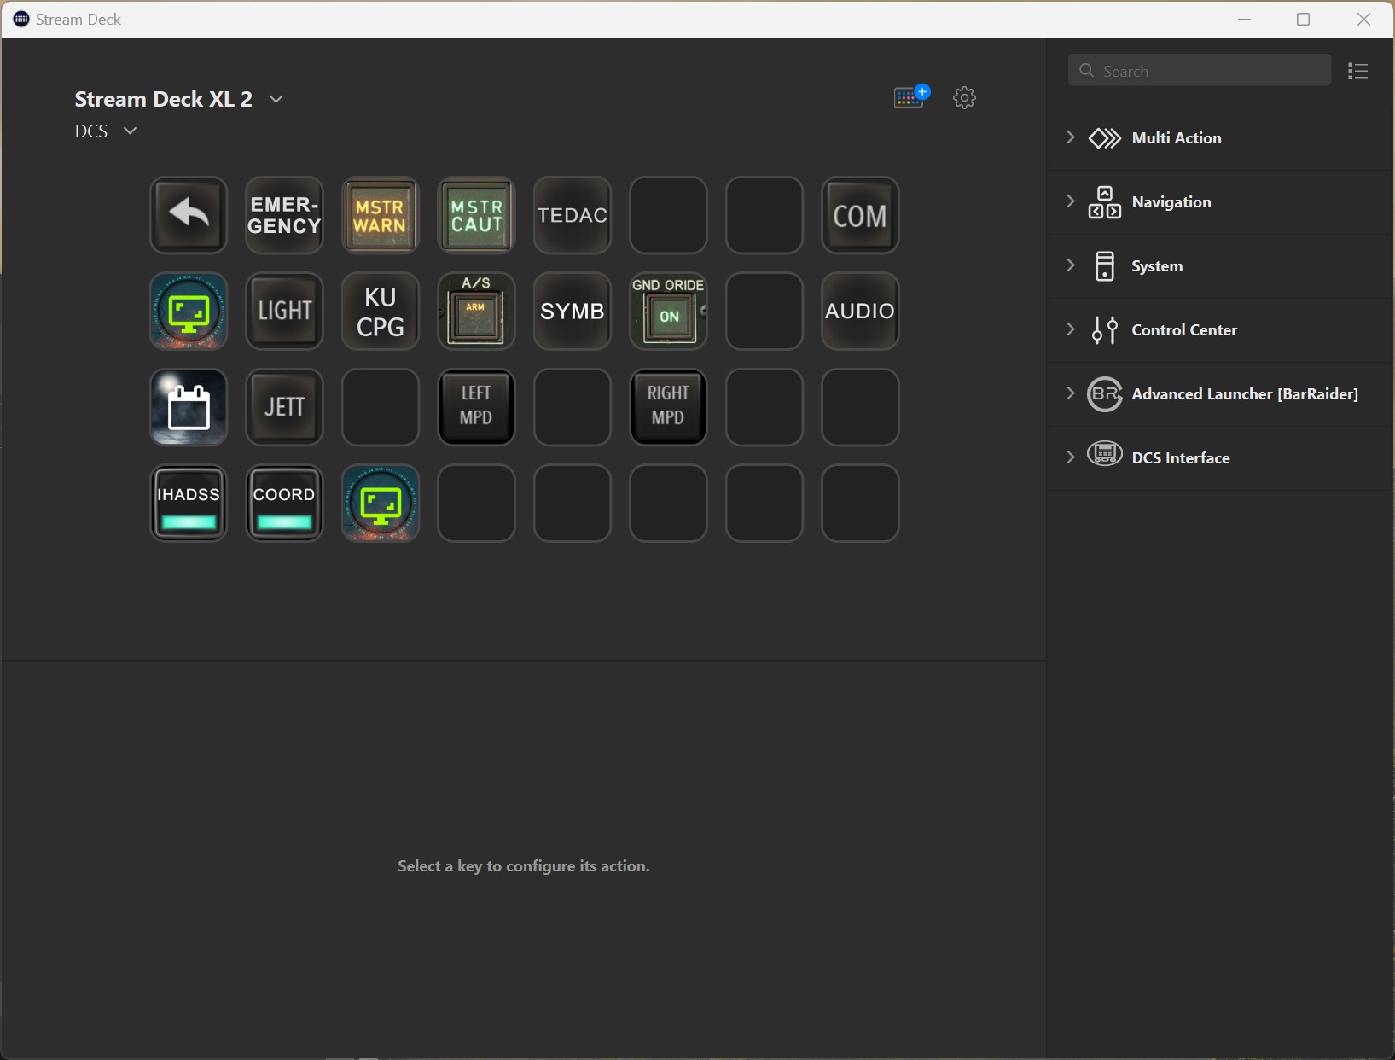Viewport: 1395px width, 1060px height.
Task: Click the calendar icon key
Action: coord(189,407)
